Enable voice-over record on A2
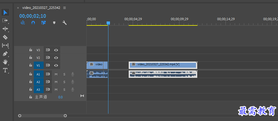The width and height of the screenshot is (278, 121). (x=73, y=82)
